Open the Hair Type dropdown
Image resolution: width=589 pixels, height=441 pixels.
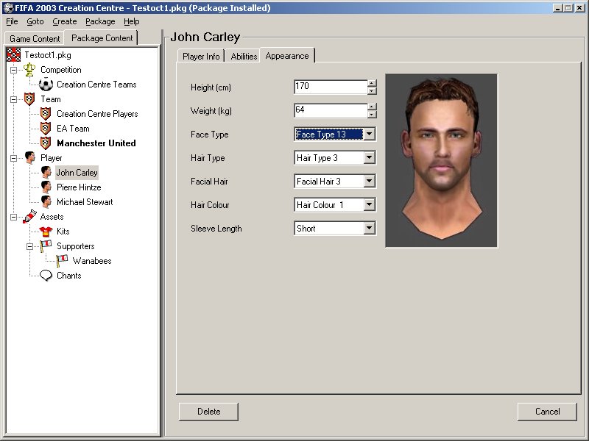click(370, 157)
